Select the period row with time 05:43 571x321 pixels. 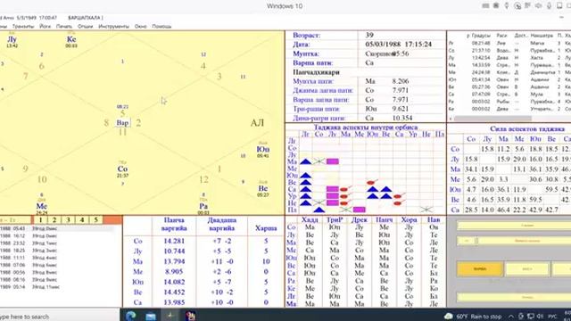[x=56, y=228]
